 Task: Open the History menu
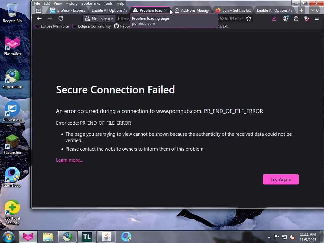point(71,3)
